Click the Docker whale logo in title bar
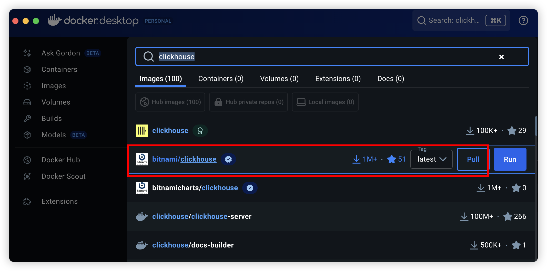 click(55, 20)
